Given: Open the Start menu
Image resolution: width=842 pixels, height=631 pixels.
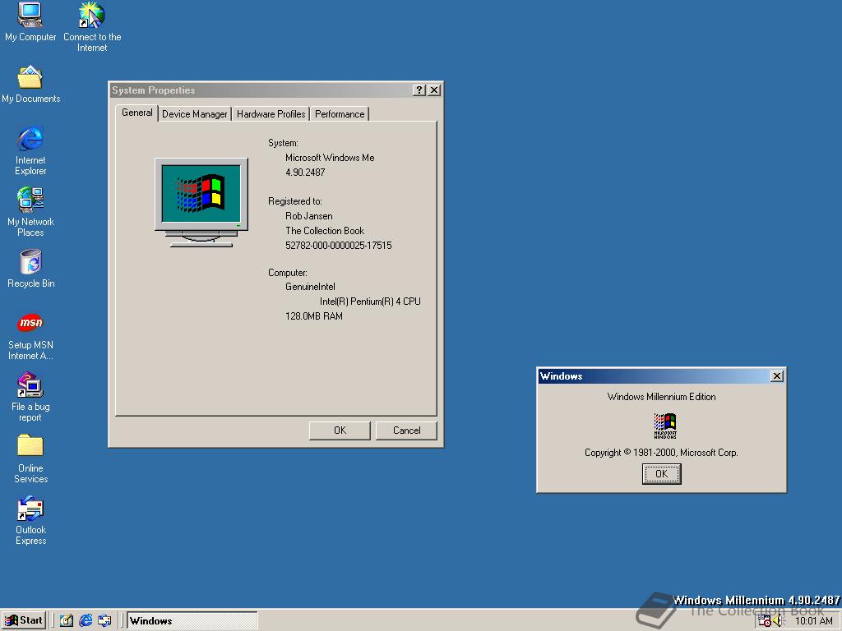Looking at the screenshot, I should [x=24, y=620].
